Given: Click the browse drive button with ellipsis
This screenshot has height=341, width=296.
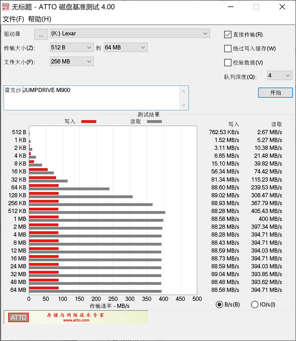Looking at the screenshot, I should (41, 35).
